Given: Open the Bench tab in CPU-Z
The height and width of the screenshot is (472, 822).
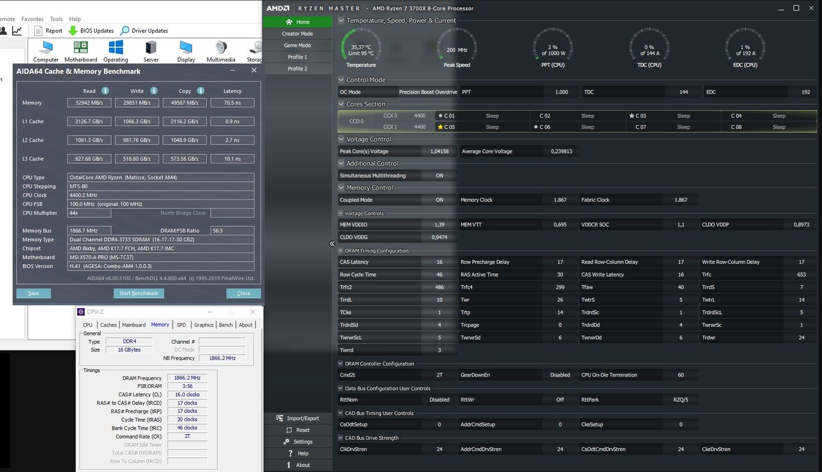Looking at the screenshot, I should pyautogui.click(x=226, y=325).
